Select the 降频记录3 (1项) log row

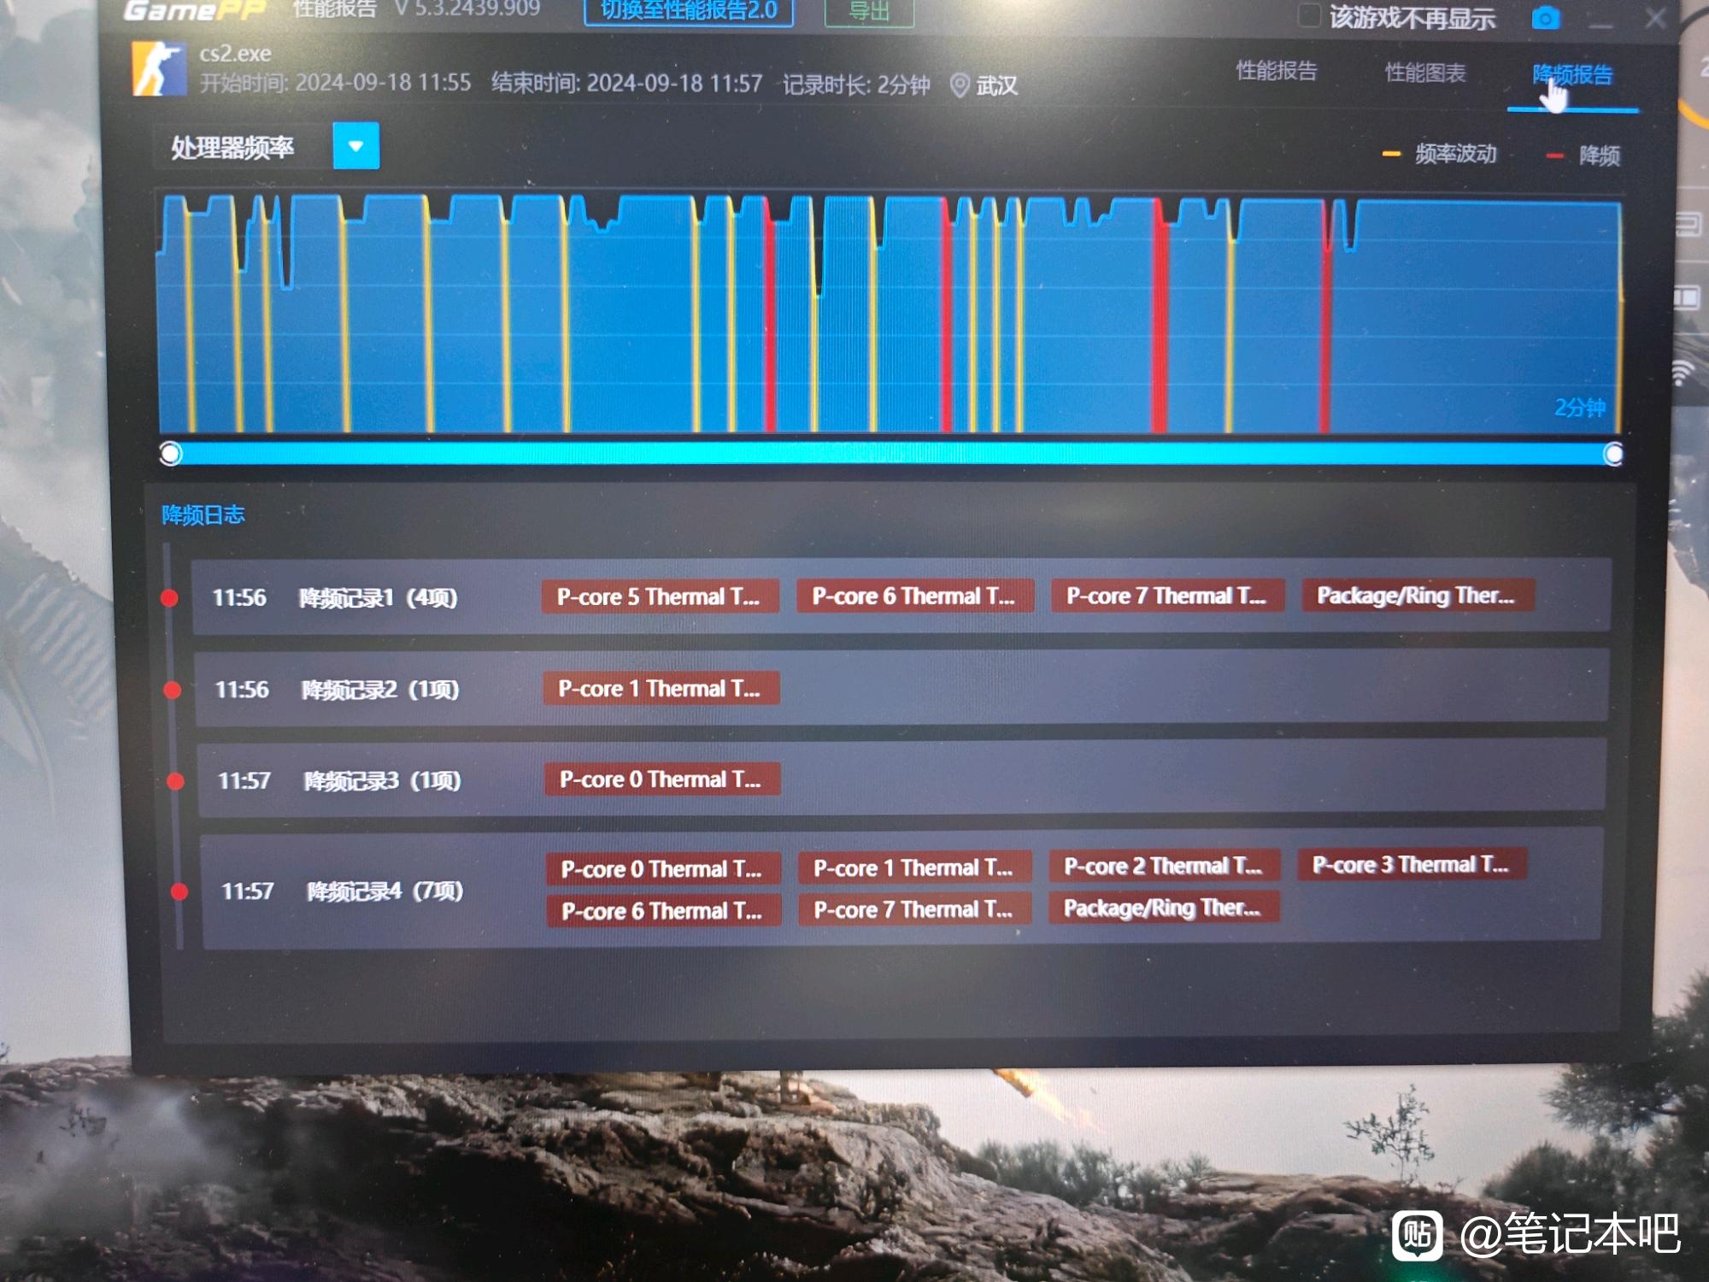click(901, 779)
